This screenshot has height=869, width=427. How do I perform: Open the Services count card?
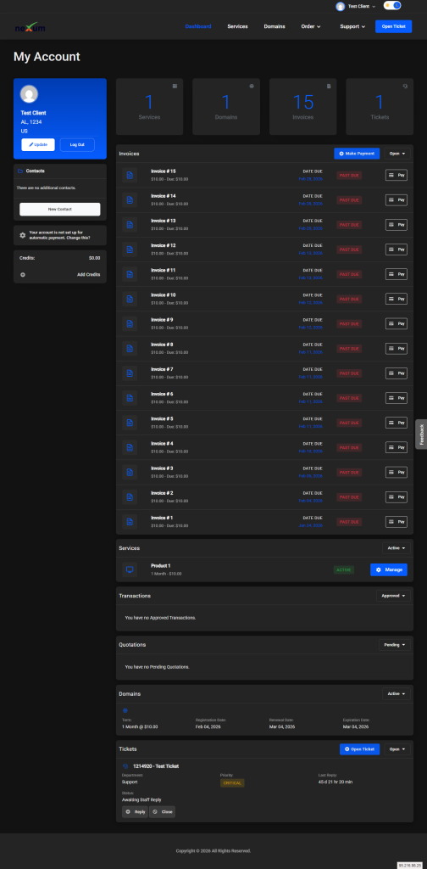pos(149,106)
